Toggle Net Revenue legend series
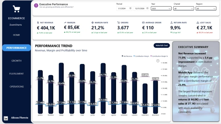Image resolution: width=221 pixels, height=124 pixels. [x=127, y=56]
